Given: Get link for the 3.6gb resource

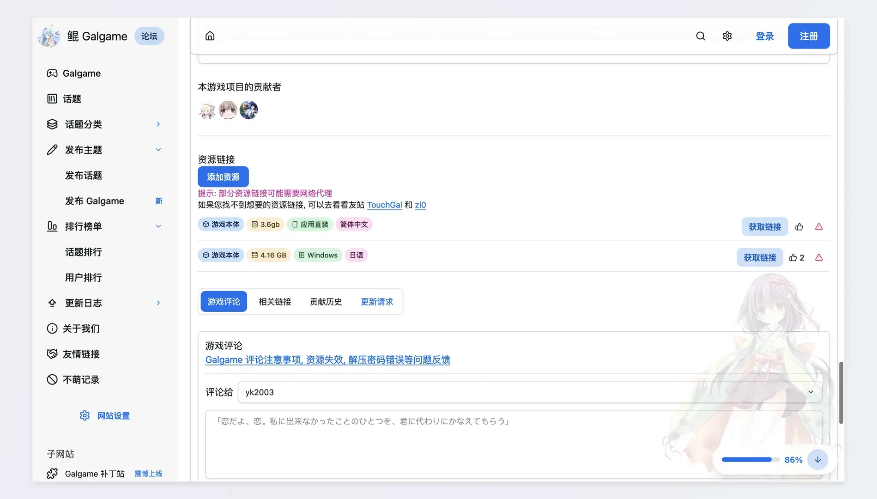Looking at the screenshot, I should [x=765, y=227].
